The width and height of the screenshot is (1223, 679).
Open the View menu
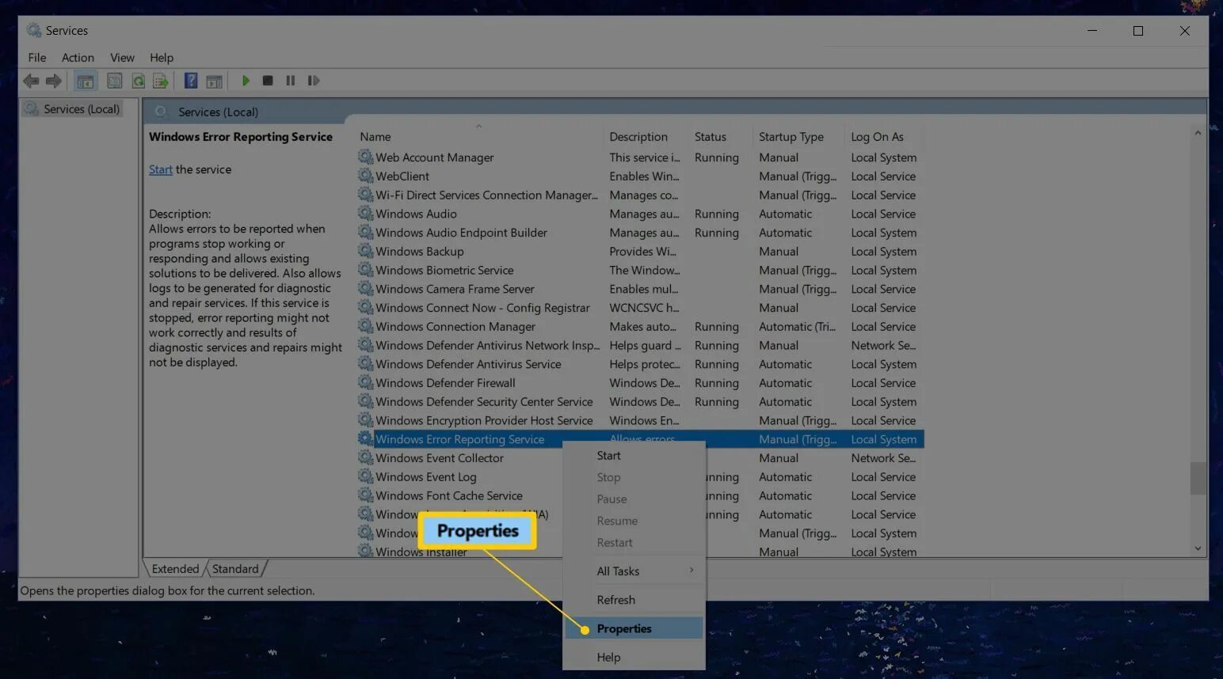click(122, 58)
